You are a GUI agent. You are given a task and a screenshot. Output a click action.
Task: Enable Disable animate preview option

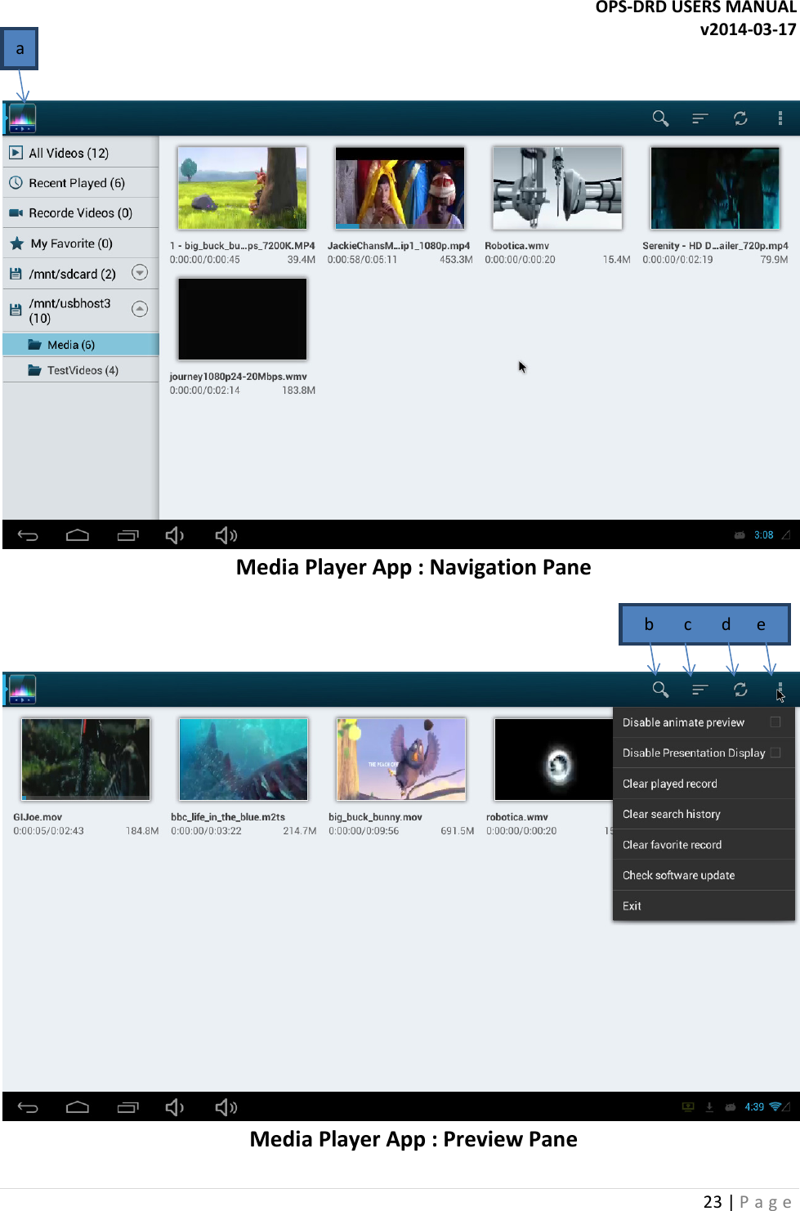775,722
